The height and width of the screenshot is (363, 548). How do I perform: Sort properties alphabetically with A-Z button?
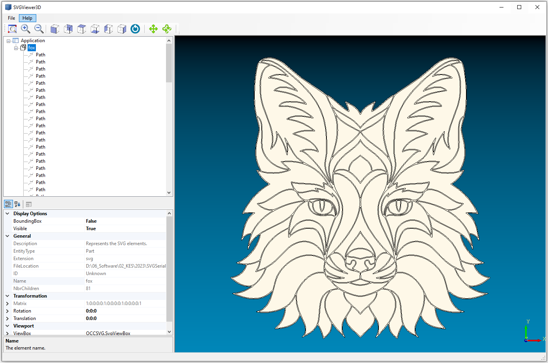tap(17, 204)
